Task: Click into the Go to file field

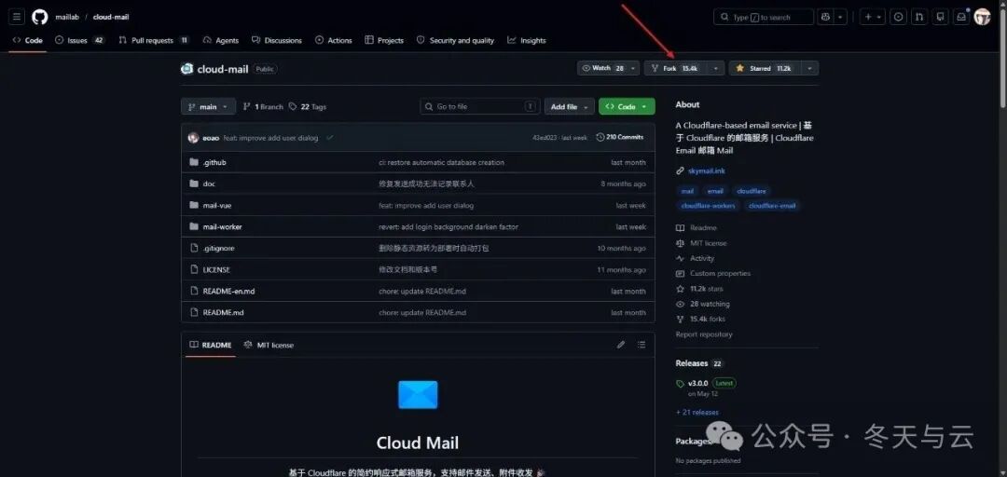Action: [480, 106]
